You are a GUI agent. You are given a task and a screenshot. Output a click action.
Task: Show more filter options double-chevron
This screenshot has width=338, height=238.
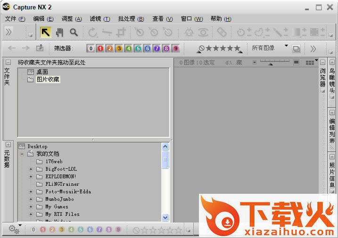(313, 49)
